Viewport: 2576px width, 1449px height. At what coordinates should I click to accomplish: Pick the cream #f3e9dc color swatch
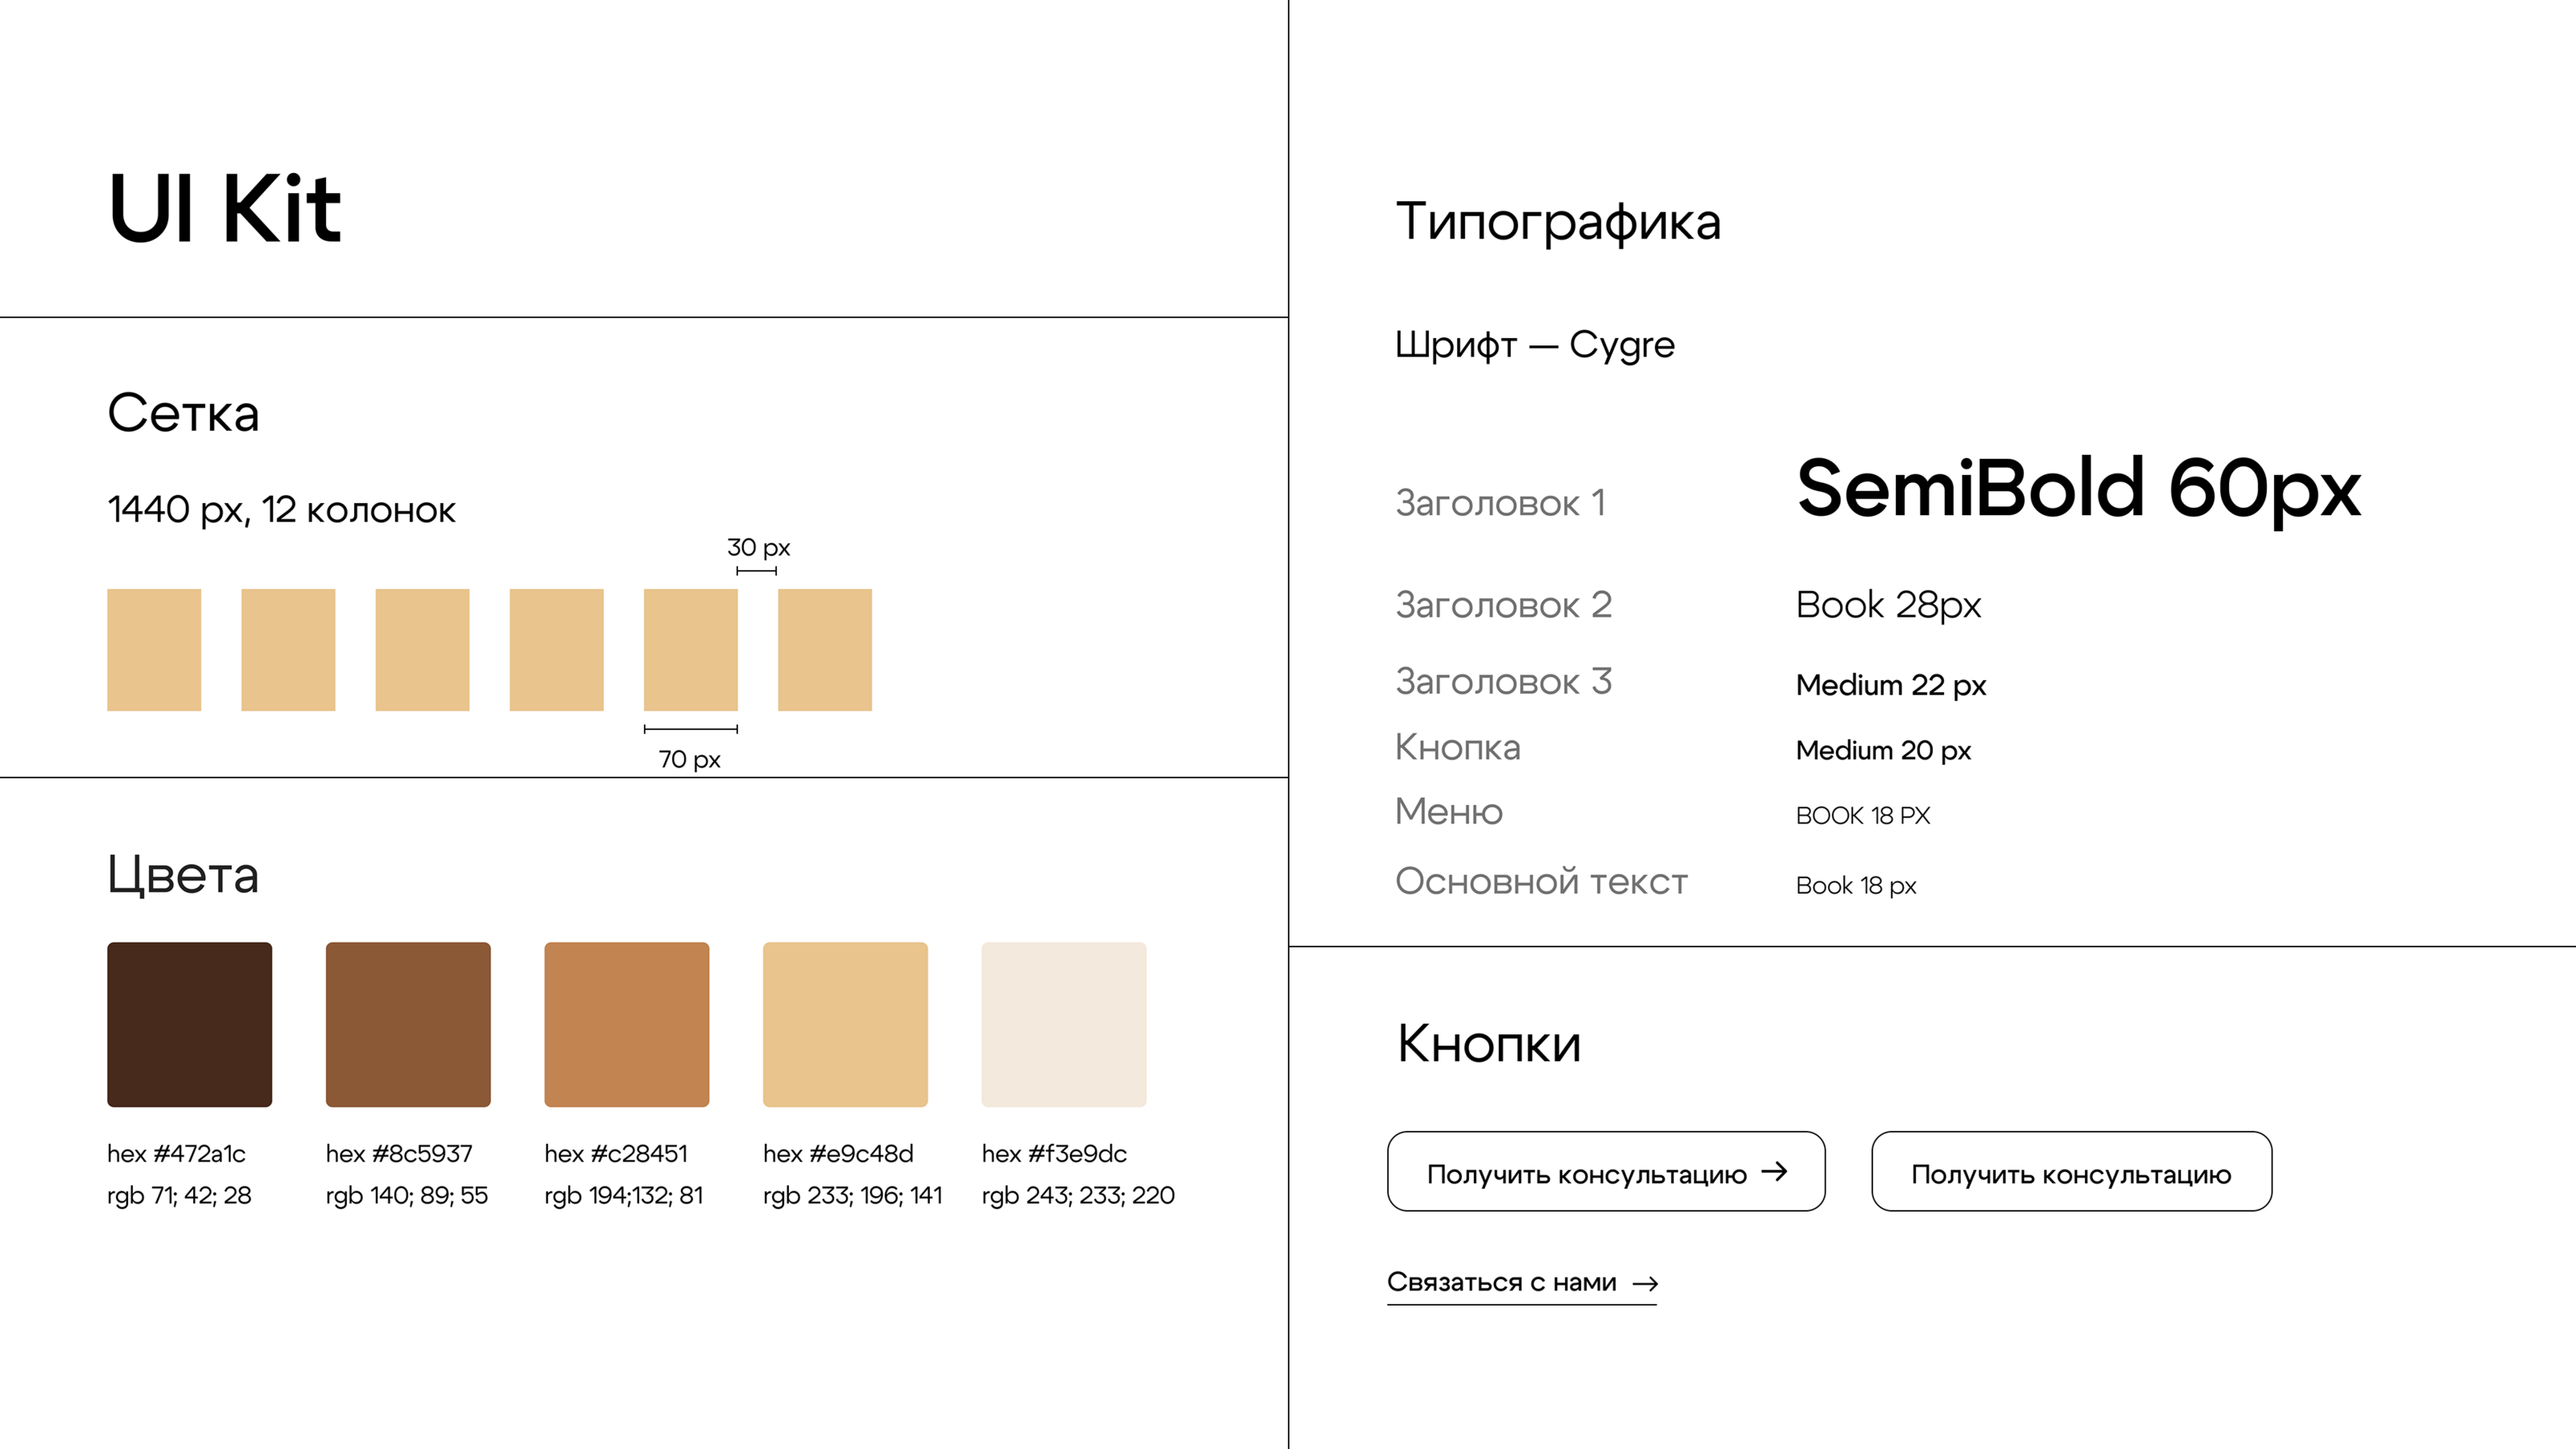tap(1063, 1024)
